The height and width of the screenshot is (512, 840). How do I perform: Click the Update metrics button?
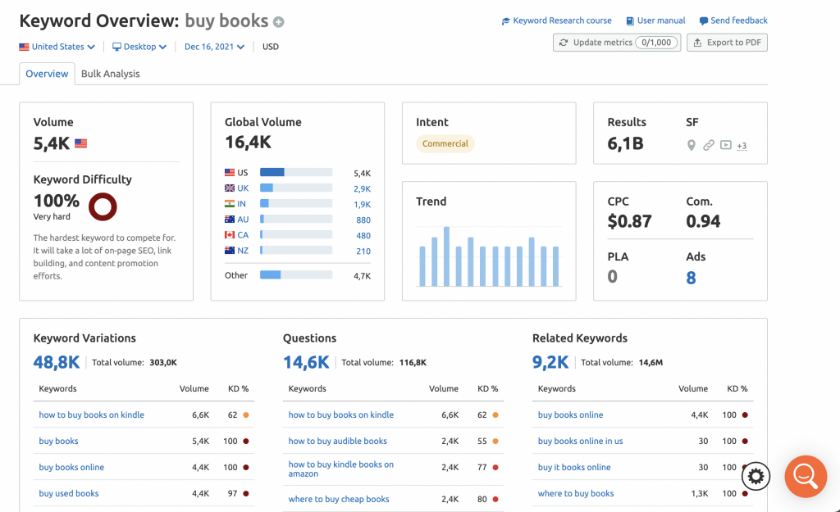[616, 43]
